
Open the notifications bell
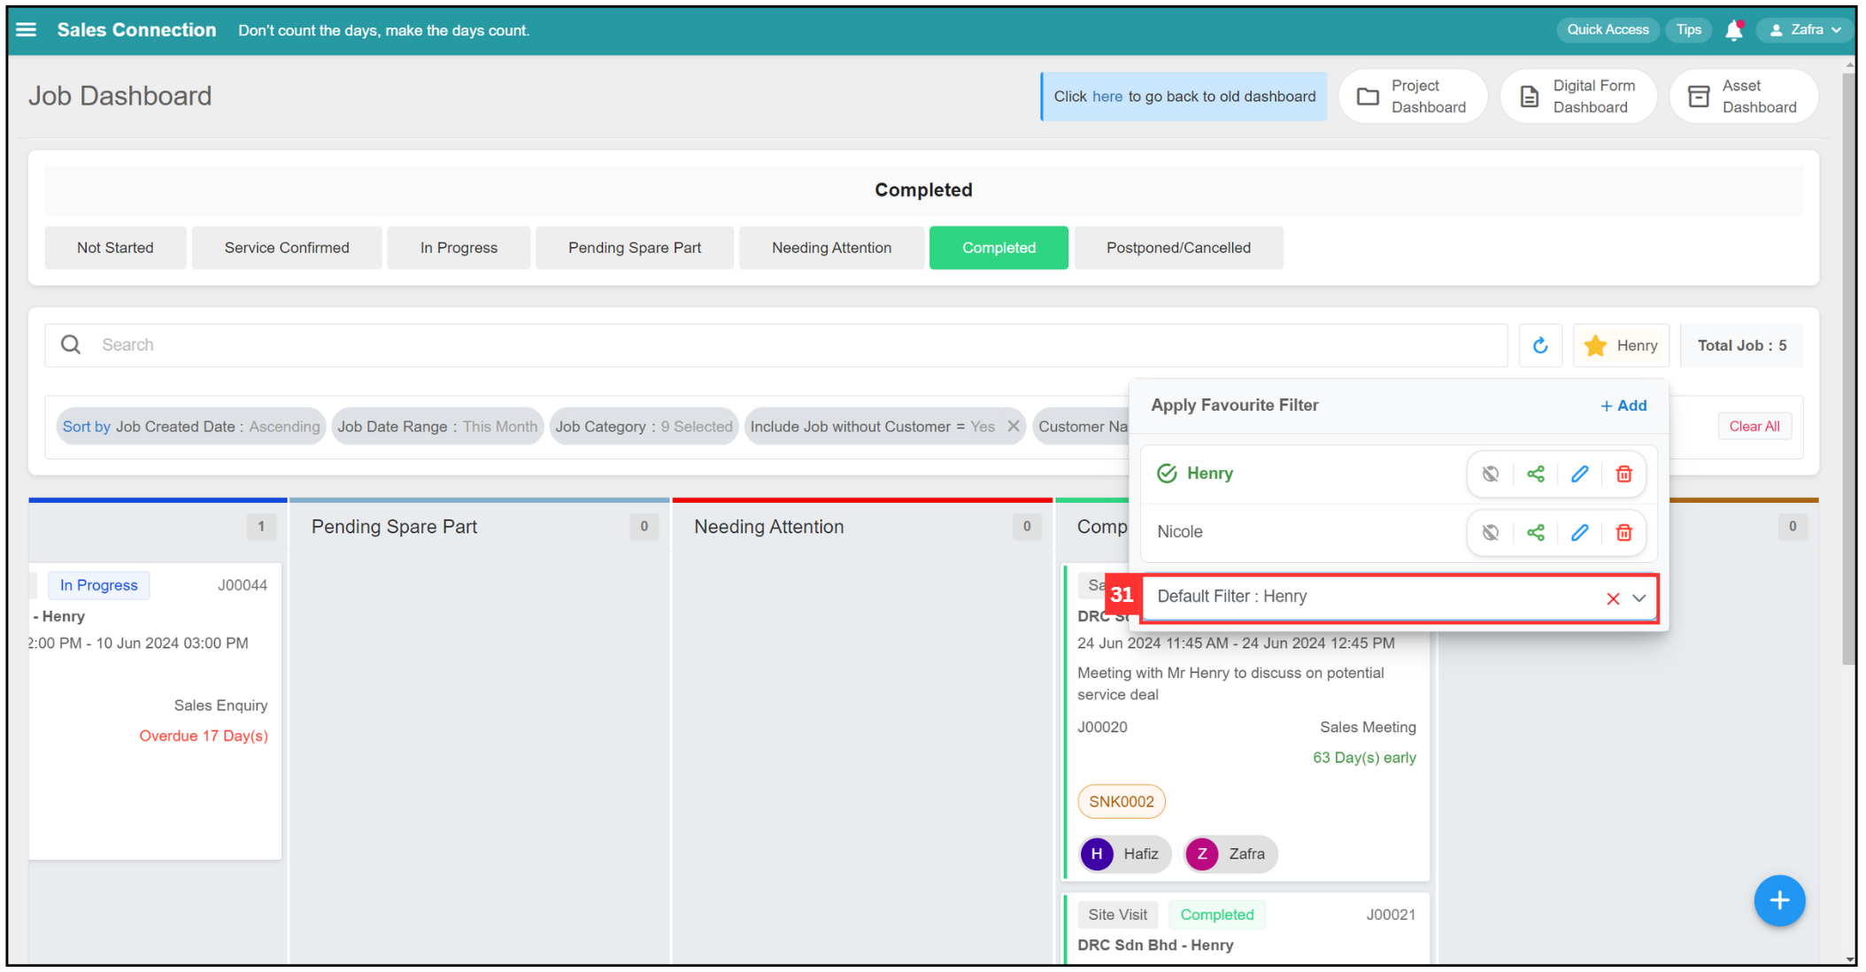coord(1734,30)
